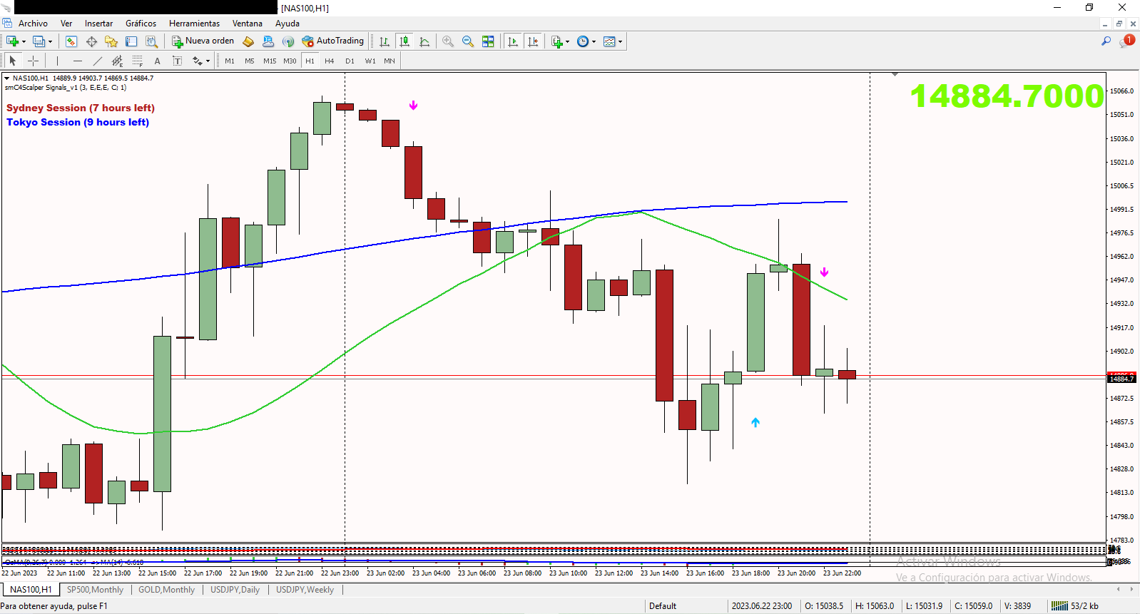Open the Gráficos menu

(x=141, y=24)
